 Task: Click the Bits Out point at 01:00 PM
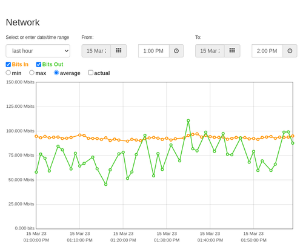click(36, 172)
